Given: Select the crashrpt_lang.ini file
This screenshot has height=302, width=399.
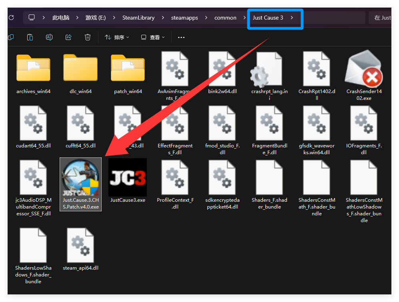Looking at the screenshot, I should click(269, 76).
